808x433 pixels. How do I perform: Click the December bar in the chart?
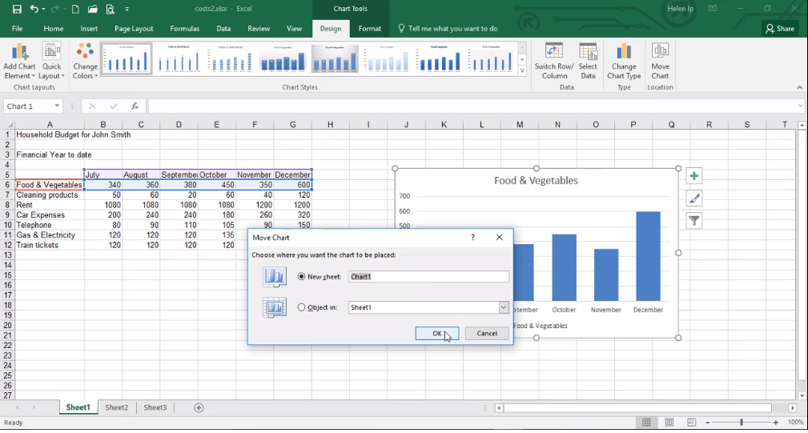pyautogui.click(x=648, y=256)
